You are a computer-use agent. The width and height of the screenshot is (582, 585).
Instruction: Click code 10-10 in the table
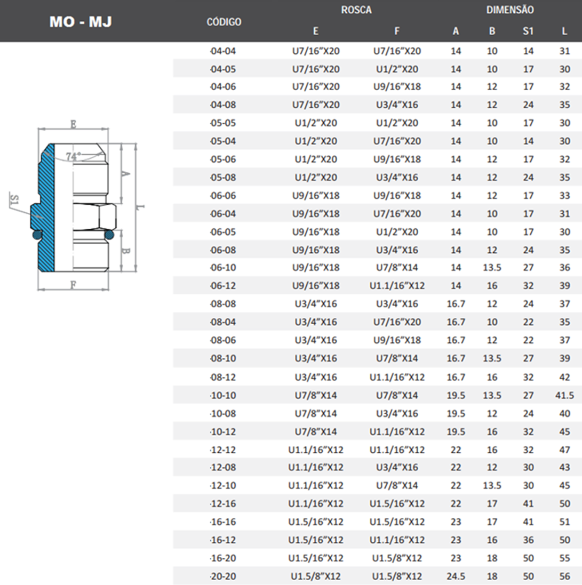click(222, 396)
